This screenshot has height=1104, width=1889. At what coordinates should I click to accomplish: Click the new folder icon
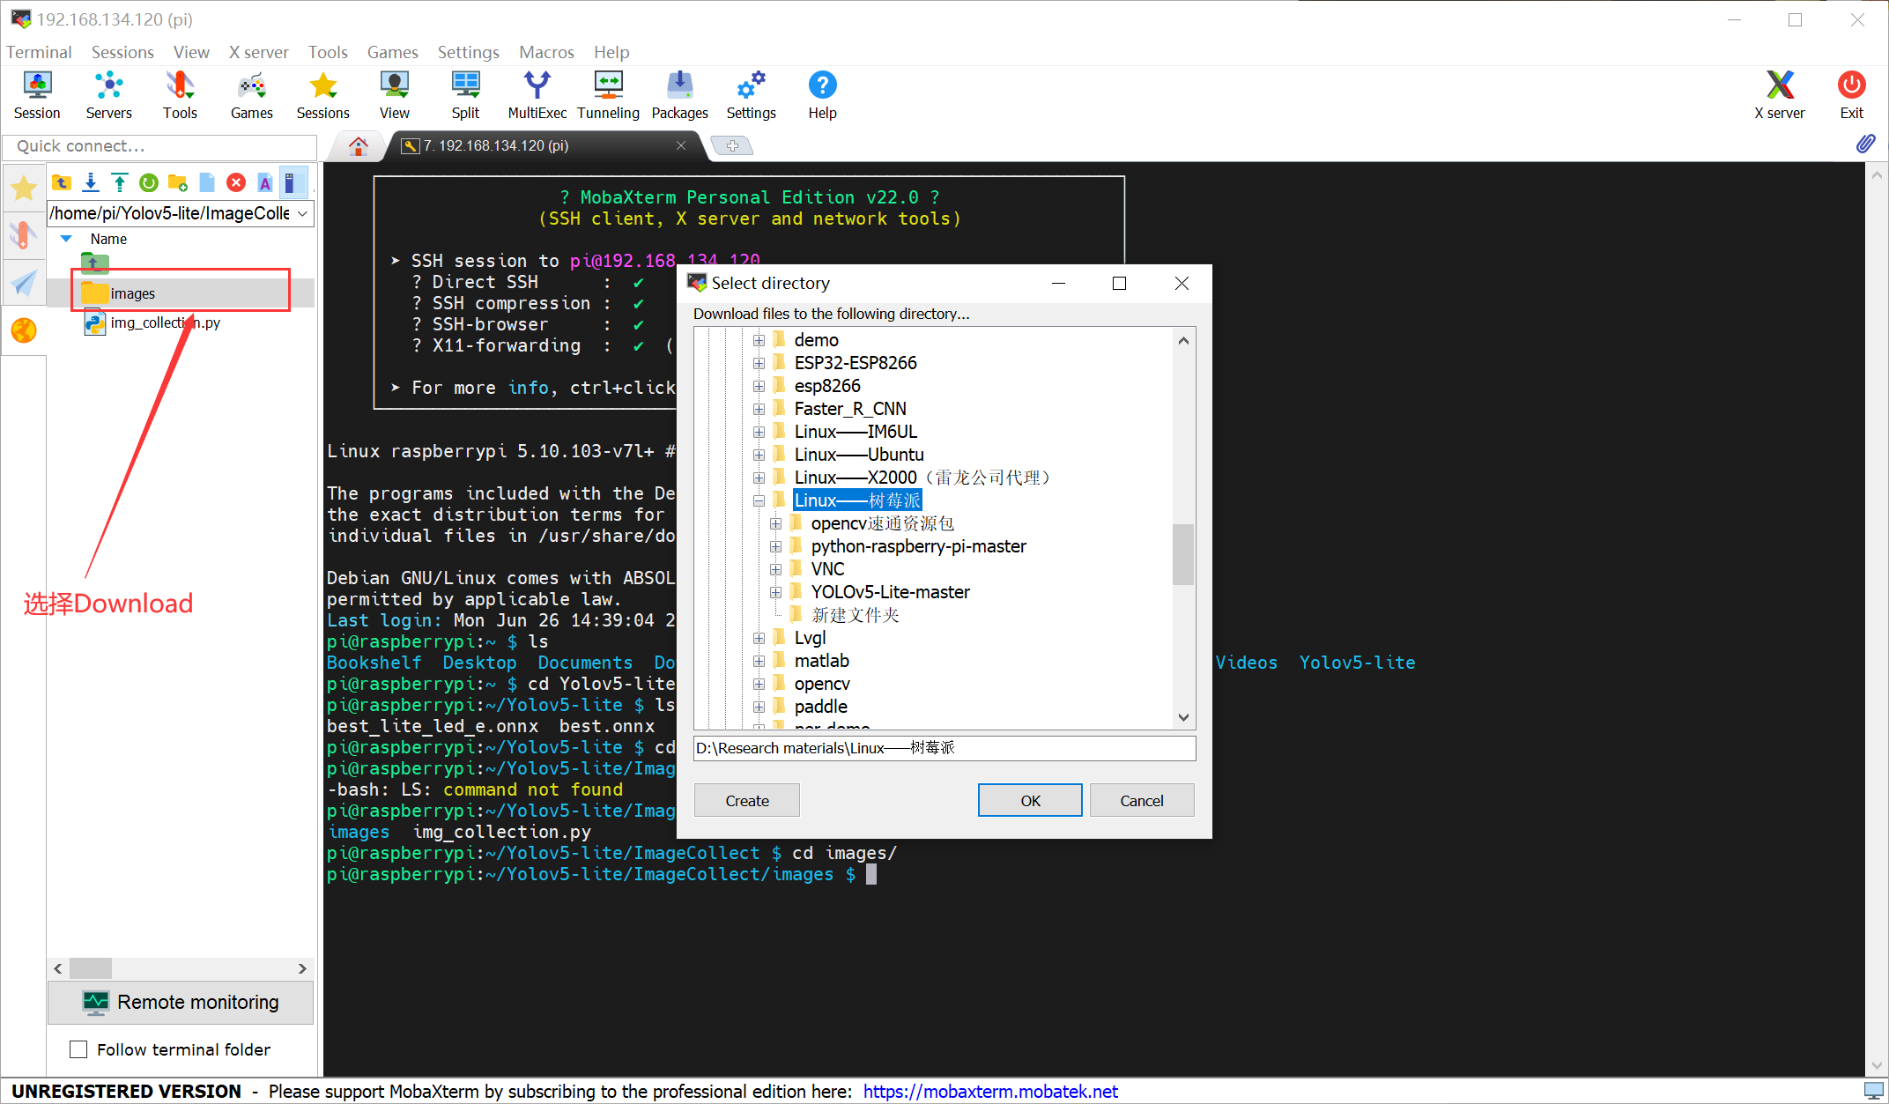coord(178,182)
